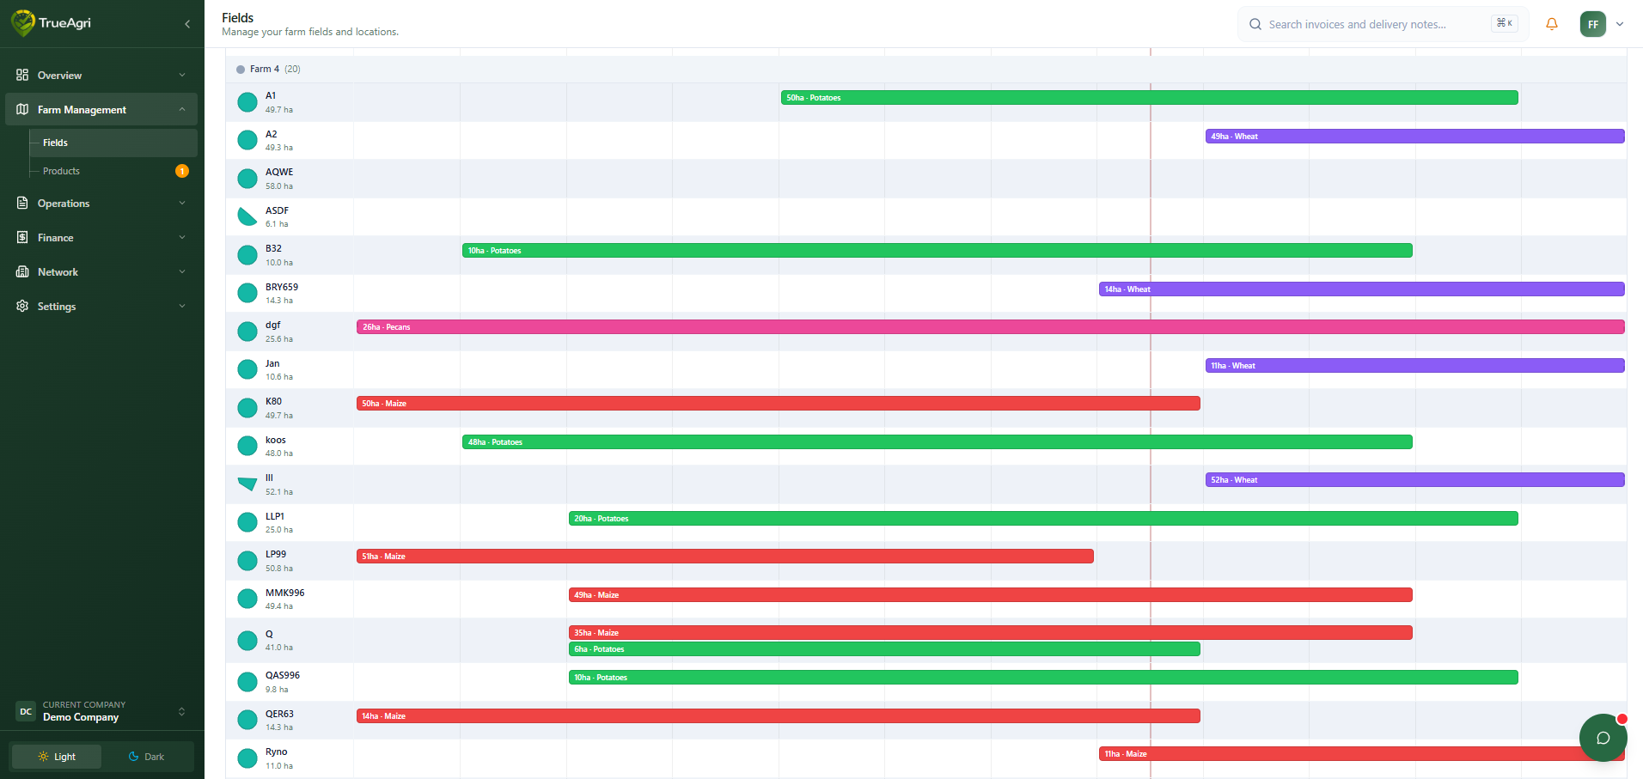Collapse the Farm 4 group header
This screenshot has width=1643, height=779.
926,70
